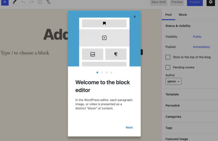The width and height of the screenshot is (218, 141).
Task: Open the List View outline icon
Action: (48, 2)
